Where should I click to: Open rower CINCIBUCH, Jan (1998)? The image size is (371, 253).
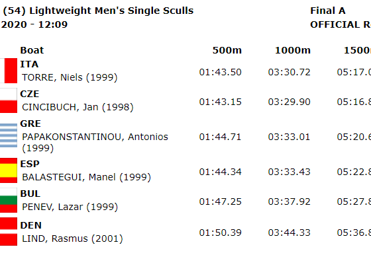coord(78,107)
